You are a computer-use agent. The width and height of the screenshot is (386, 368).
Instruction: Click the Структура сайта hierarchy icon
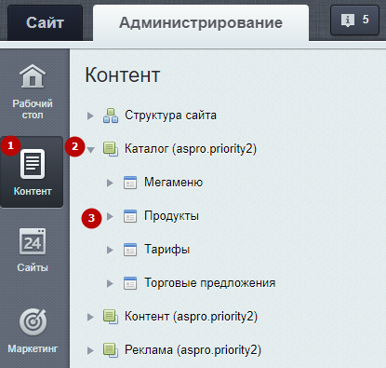(111, 116)
